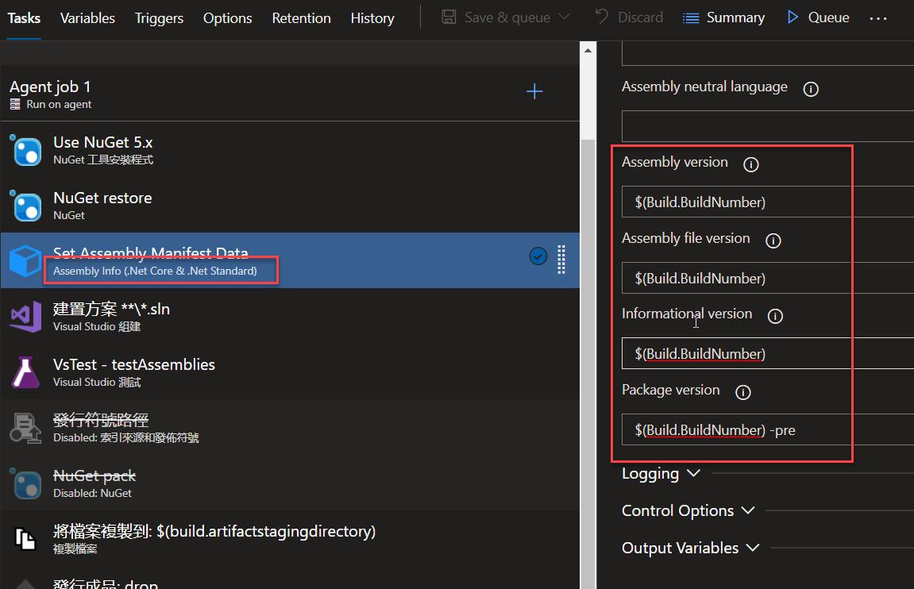Click the Queue button
This screenshot has height=589, width=914.
pyautogui.click(x=818, y=17)
